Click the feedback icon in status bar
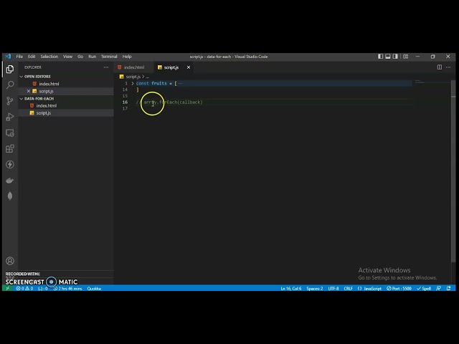Viewport: 459px width, 344px height. pyautogui.click(x=438, y=288)
